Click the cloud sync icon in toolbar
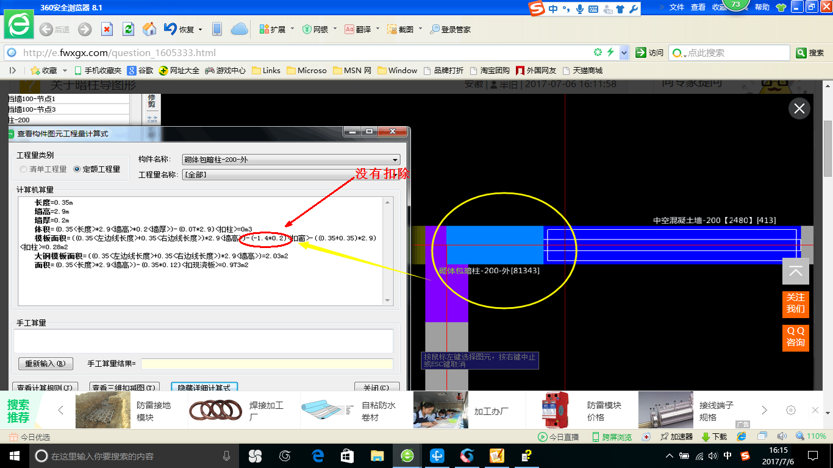The height and width of the screenshot is (468, 833). 240,29
